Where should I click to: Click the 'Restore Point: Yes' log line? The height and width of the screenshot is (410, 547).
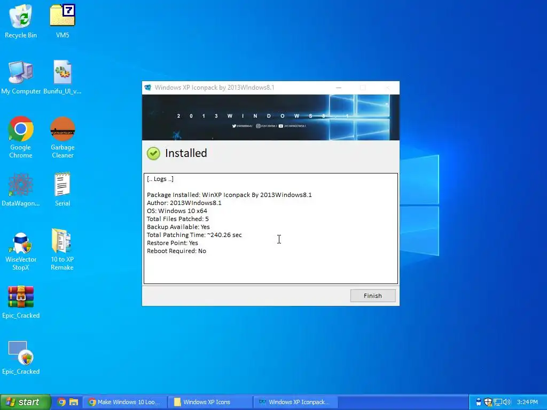[x=173, y=243]
